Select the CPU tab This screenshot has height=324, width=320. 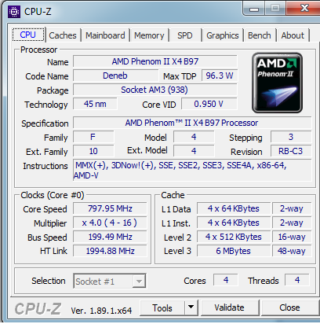[28, 35]
